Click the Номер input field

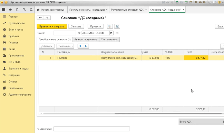point(65,33)
